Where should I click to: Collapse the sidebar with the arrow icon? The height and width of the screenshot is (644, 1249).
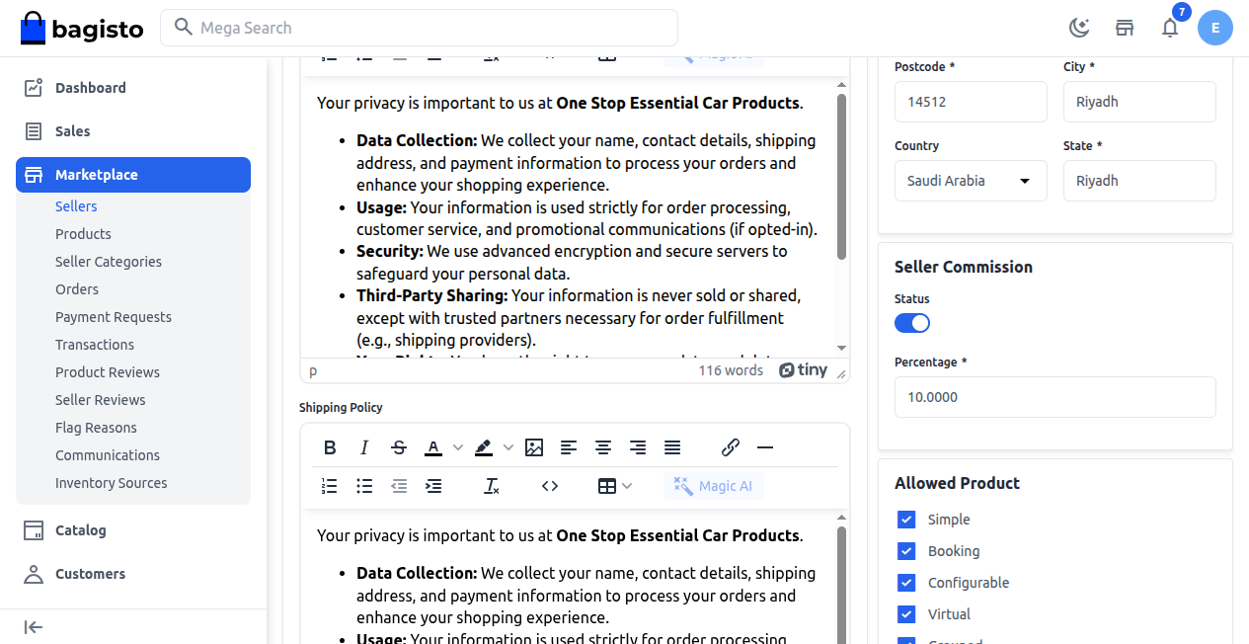34,627
